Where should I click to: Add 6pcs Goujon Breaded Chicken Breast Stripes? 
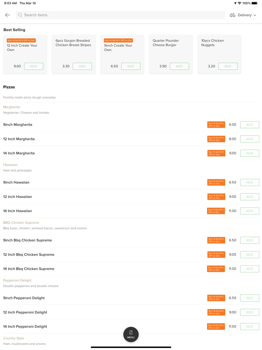[82, 66]
